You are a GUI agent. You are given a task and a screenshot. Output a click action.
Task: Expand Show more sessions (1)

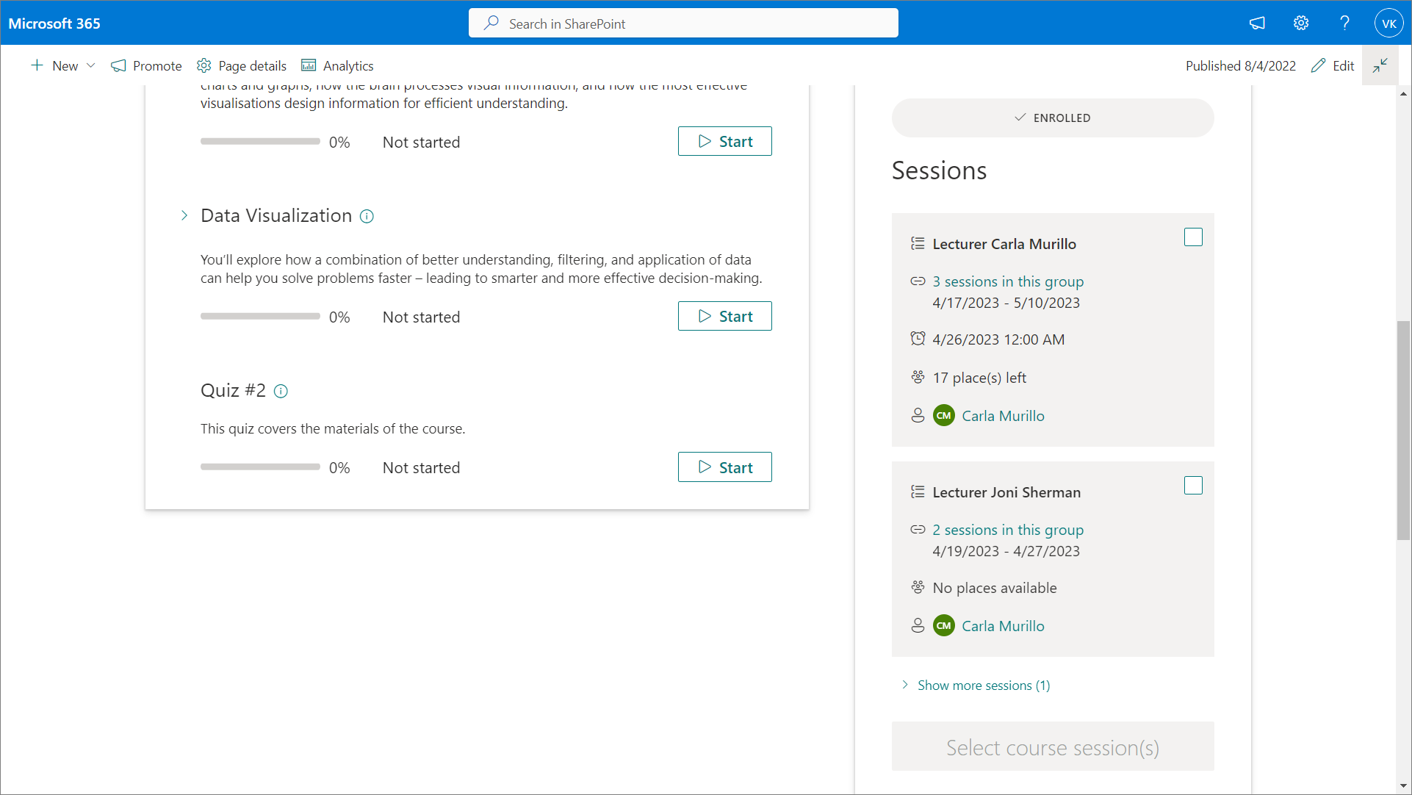click(983, 686)
